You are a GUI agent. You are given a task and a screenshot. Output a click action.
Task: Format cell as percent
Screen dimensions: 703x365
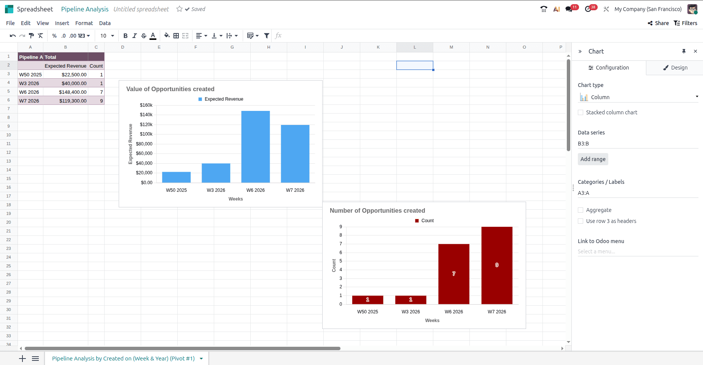point(54,36)
